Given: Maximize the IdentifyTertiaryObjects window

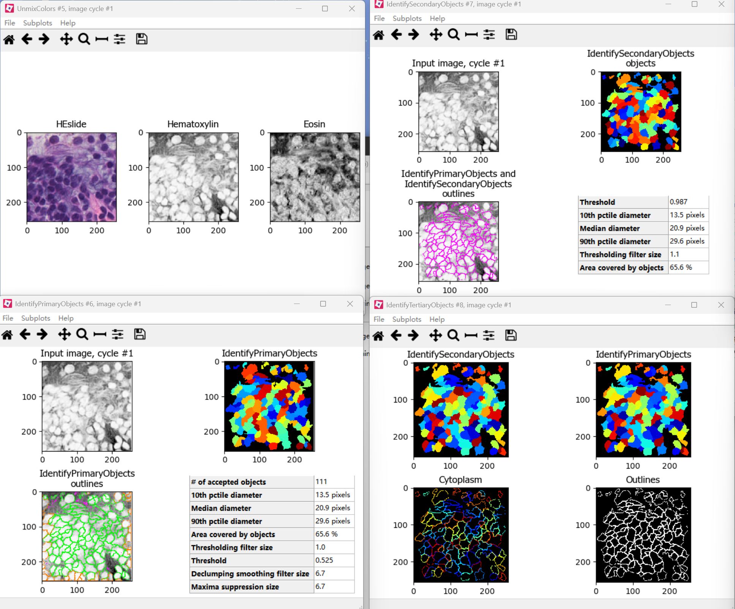Looking at the screenshot, I should [x=694, y=305].
